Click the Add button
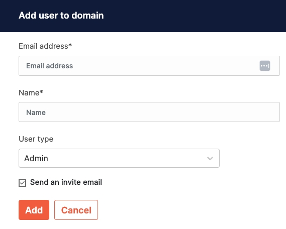The width and height of the screenshot is (286, 229). click(34, 210)
